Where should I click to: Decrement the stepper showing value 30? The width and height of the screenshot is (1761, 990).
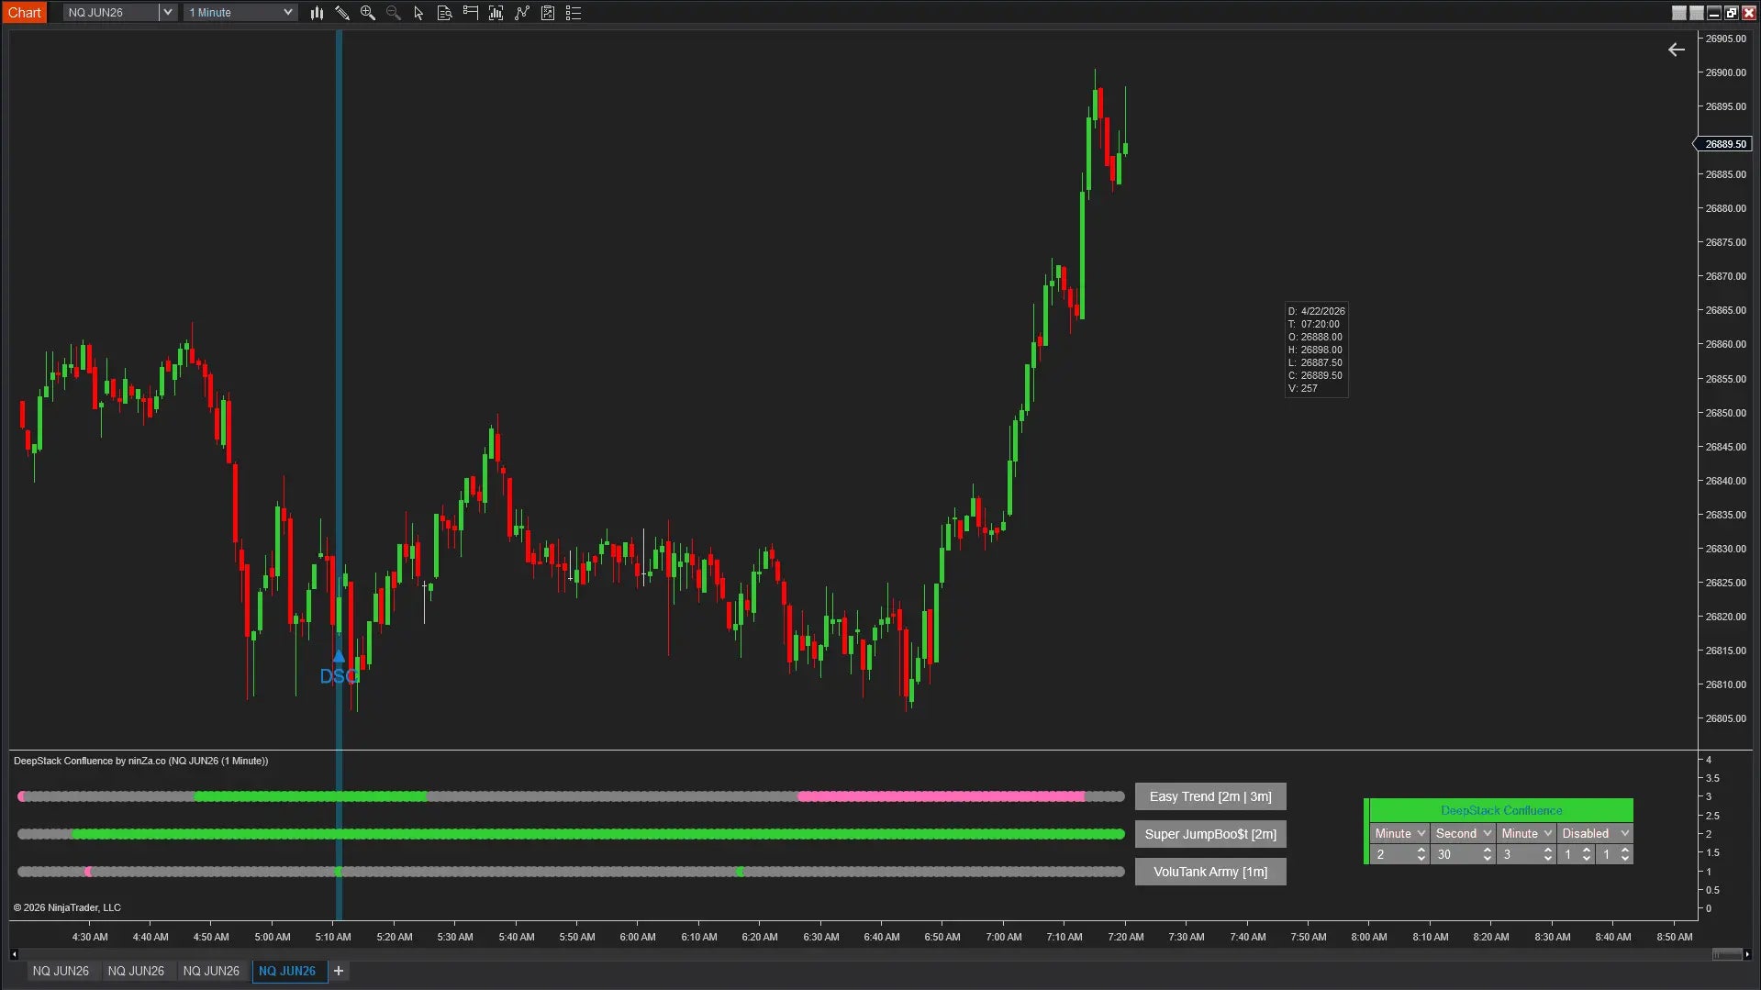(1488, 859)
